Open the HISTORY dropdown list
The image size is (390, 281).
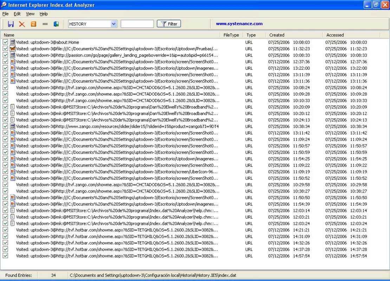point(113,24)
